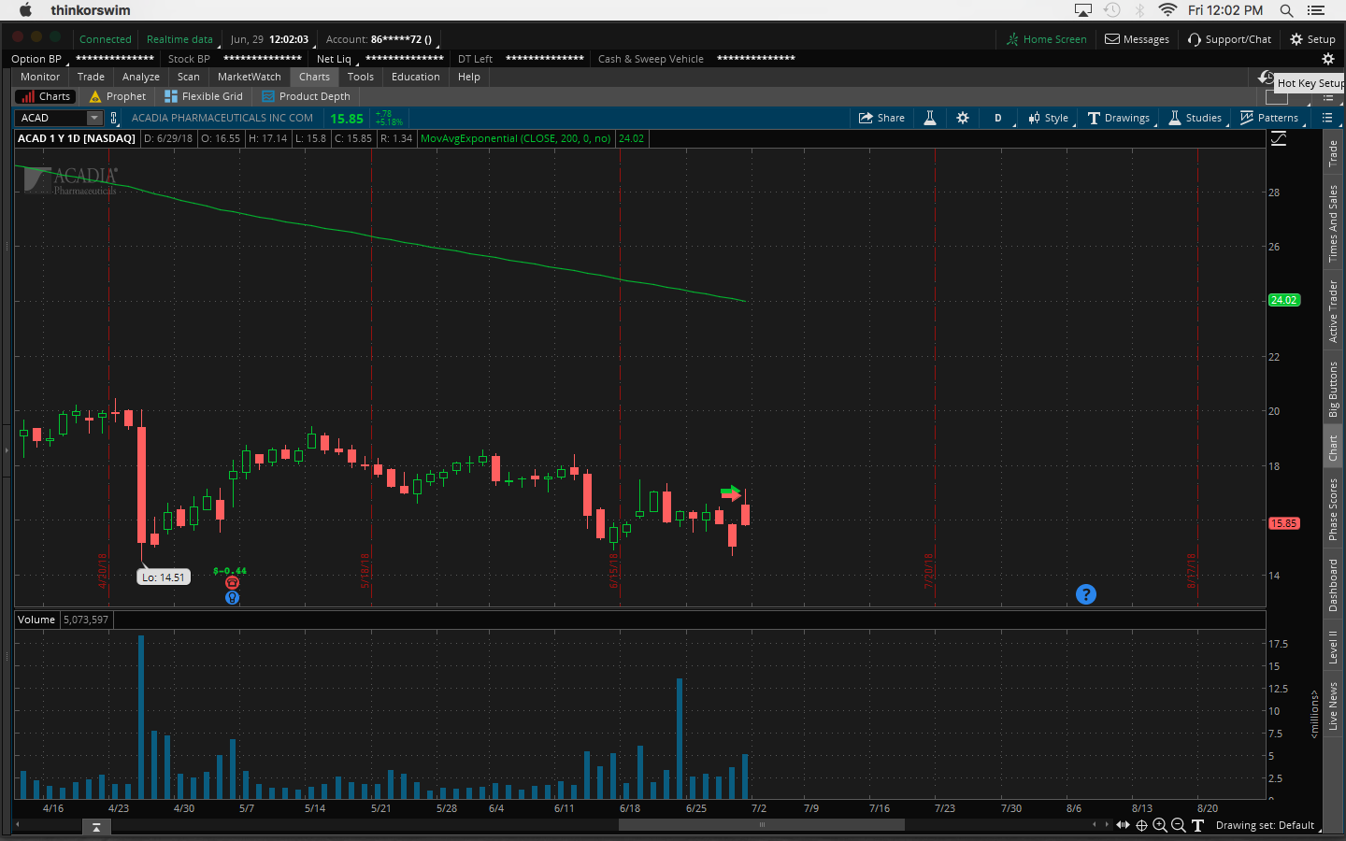Click the flask icon next to Share
The image size is (1346, 841).
930,118
